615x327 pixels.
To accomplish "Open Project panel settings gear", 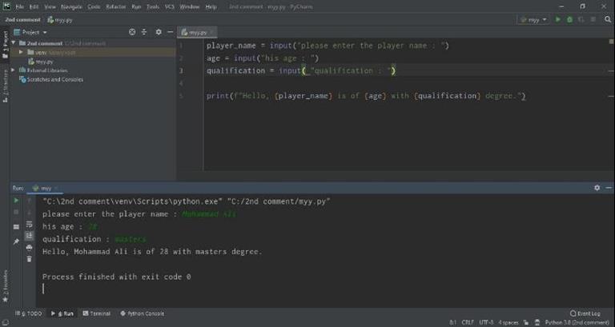I will click(159, 32).
